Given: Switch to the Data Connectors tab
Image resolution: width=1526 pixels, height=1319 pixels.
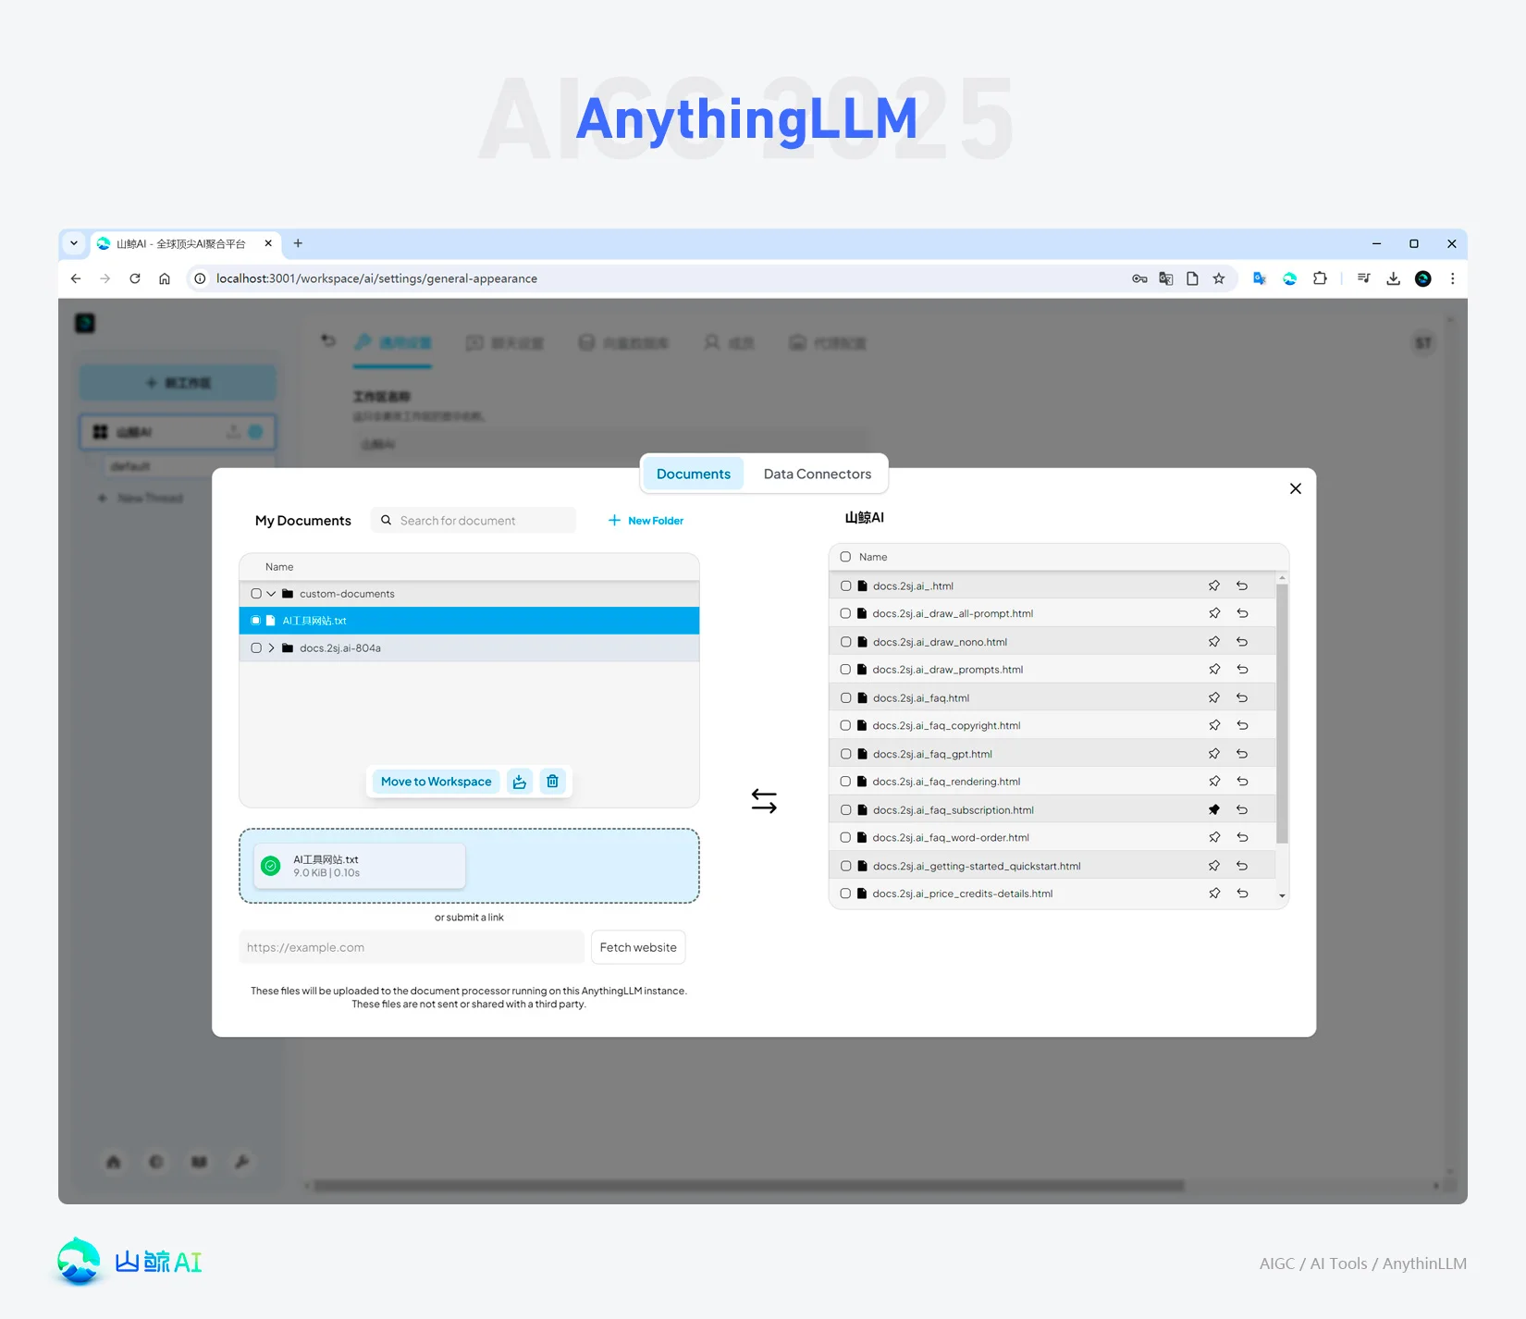Looking at the screenshot, I should [x=818, y=474].
